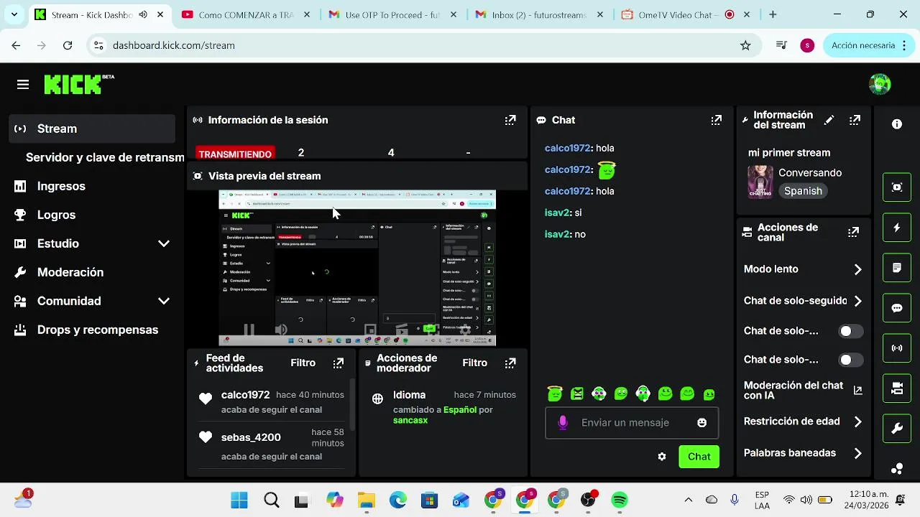This screenshot has height=517, width=920.
Task: Switch to the Inbox (2) Gmail tab
Action: point(538,14)
